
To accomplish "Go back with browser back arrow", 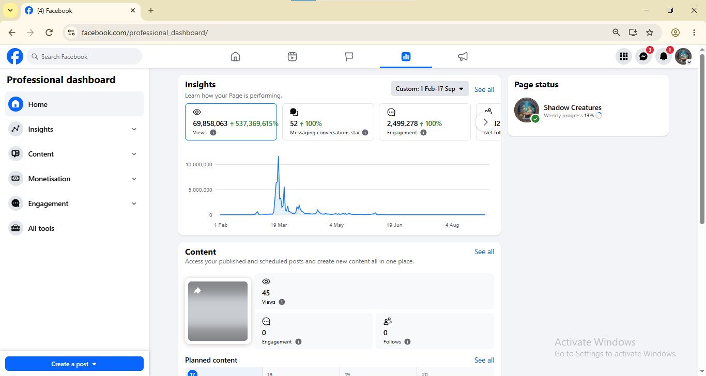I will (12, 33).
